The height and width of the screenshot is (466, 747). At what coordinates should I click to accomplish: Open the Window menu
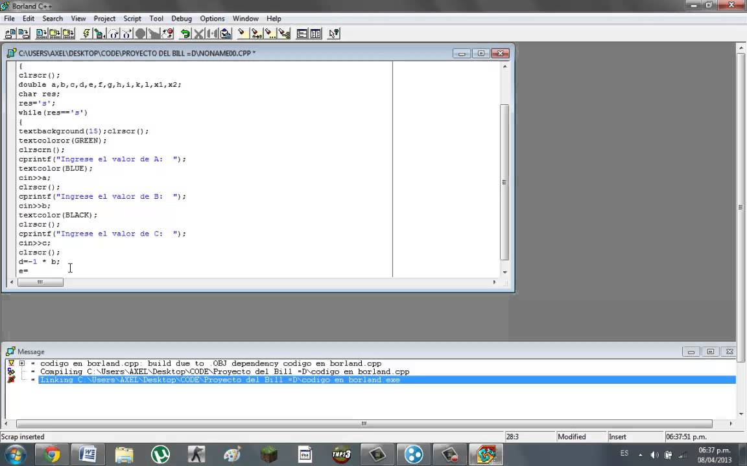pyautogui.click(x=245, y=19)
